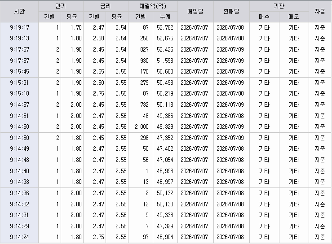Click the cumulative value 47,402
Image resolution: width=332 pixels, height=244 pixels.
tap(165, 148)
